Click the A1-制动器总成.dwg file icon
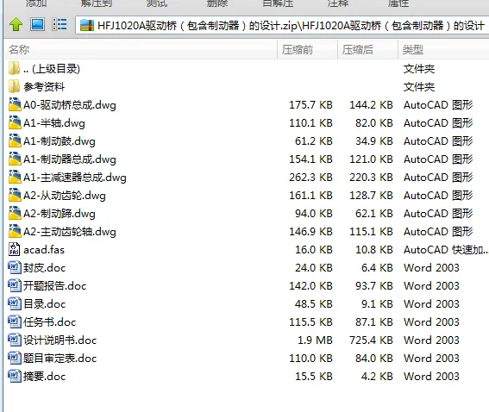The image size is (489, 412). pos(15,159)
